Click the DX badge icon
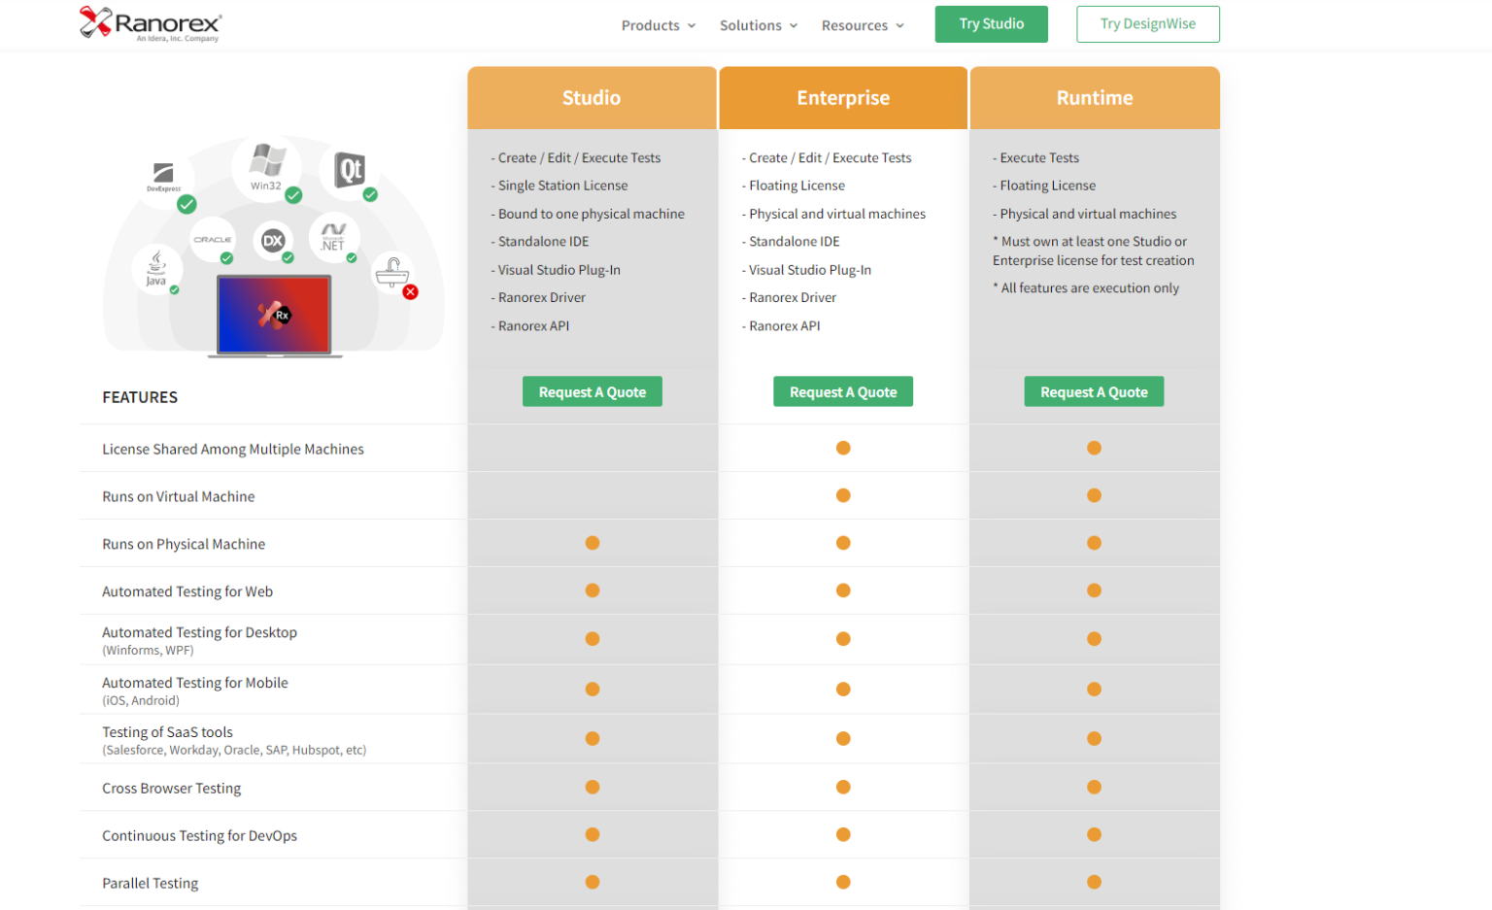This screenshot has height=910, width=1492. coord(274,239)
